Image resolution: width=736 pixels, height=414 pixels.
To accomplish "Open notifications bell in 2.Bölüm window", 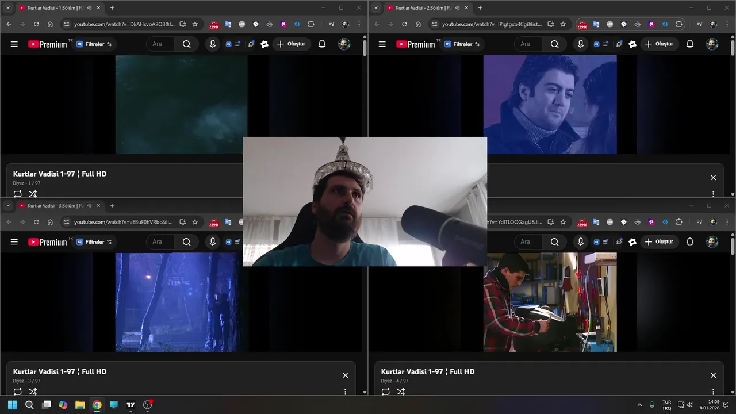I will pyautogui.click(x=690, y=44).
